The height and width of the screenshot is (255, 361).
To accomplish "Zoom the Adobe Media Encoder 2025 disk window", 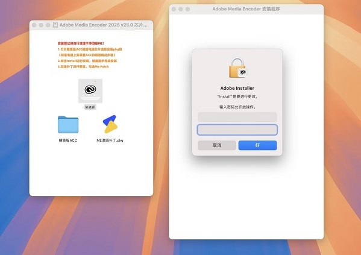I will [x=48, y=25].
